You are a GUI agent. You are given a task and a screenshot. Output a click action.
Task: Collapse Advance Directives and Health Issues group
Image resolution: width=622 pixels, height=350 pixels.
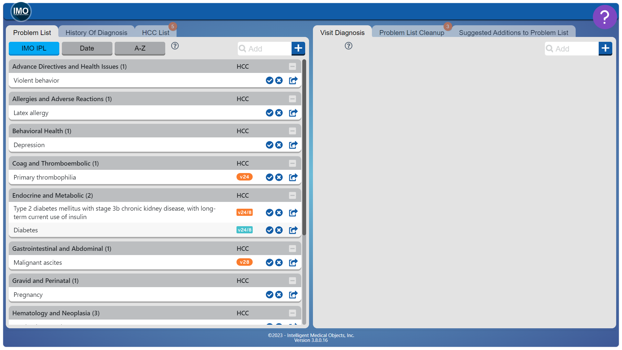pyautogui.click(x=293, y=66)
